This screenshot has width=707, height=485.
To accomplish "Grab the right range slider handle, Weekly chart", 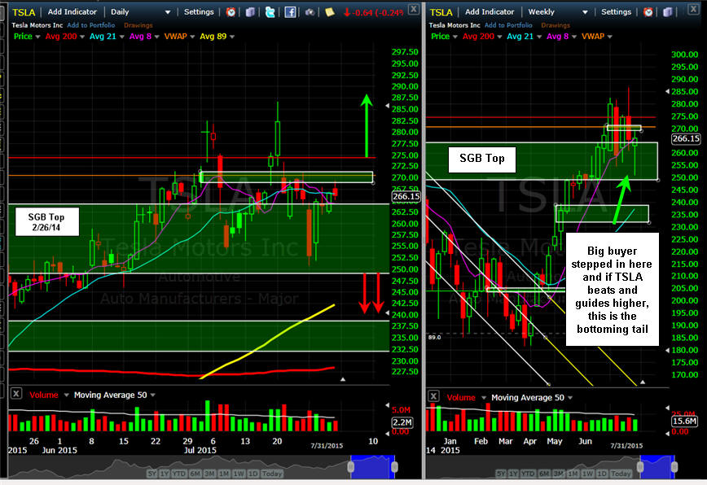I will 674,466.
